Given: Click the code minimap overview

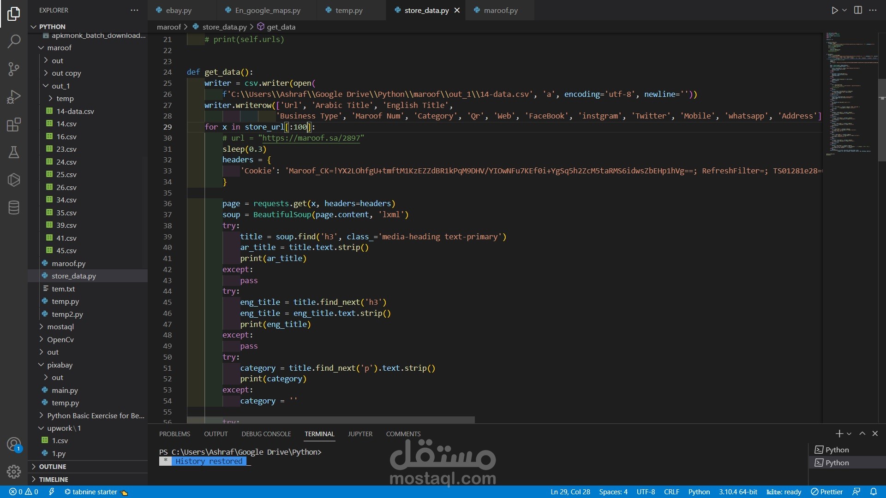Looking at the screenshot, I should 850,92.
